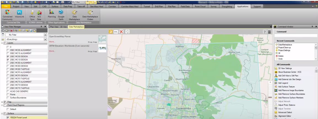
Task: Open My Filter dropdown in quick access toolbar
Action: tap(85, 2)
